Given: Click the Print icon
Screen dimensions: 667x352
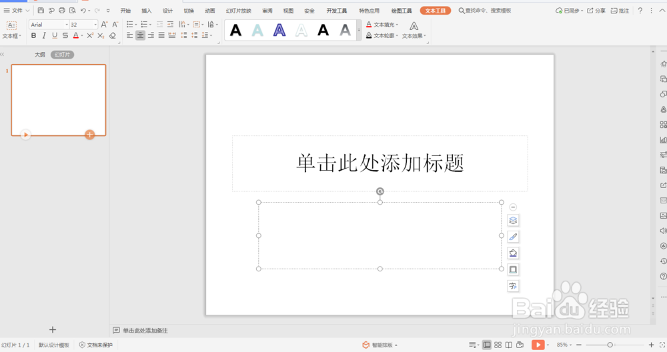Looking at the screenshot, I should 61,10.
